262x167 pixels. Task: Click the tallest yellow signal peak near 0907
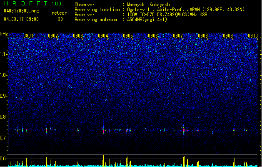(x=184, y=159)
